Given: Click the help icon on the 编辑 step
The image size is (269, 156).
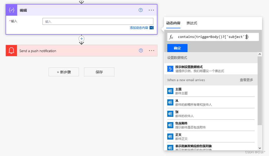Looking at the screenshot, I should [140, 10].
